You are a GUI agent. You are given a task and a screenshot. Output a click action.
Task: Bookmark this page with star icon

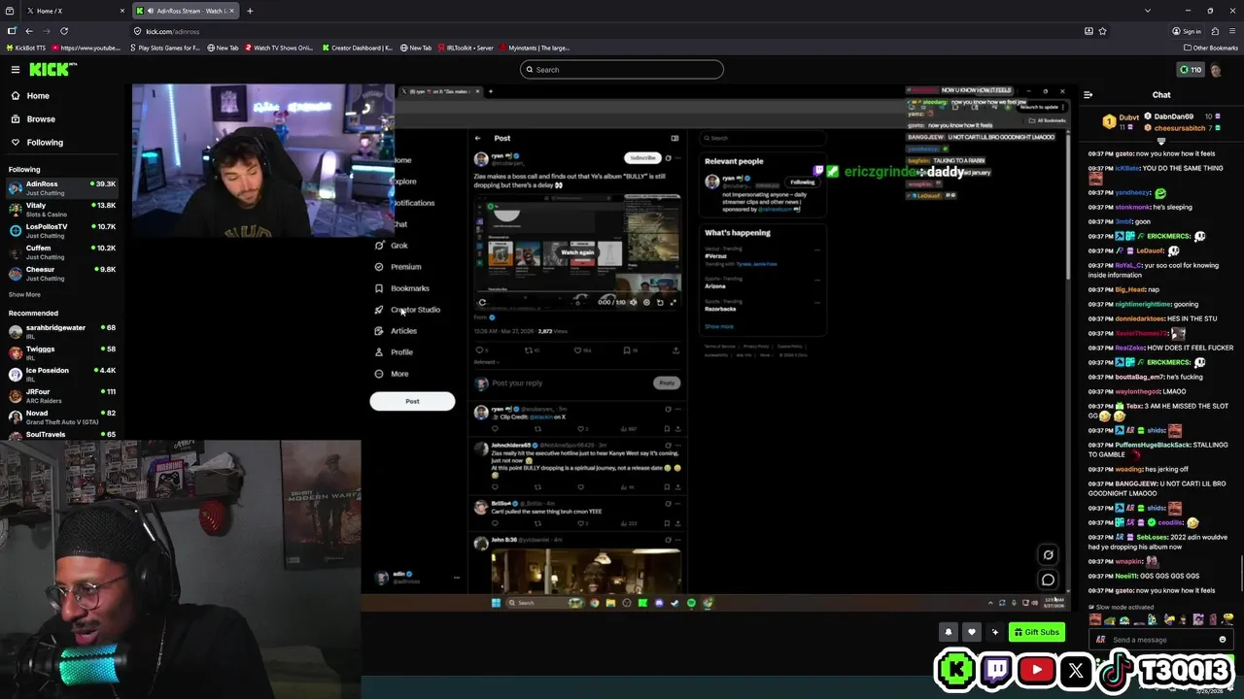(1102, 31)
